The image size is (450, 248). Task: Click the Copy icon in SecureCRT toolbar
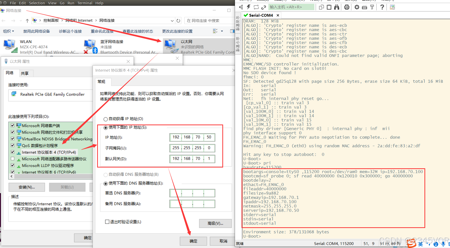pos(321,7)
